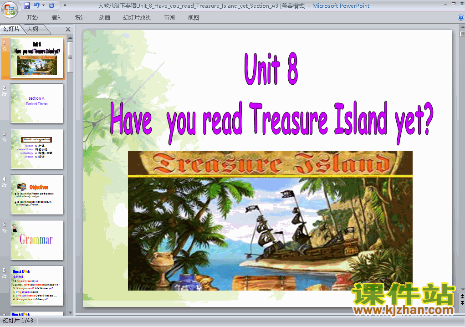Click animation star icon beside slide 4
This screenshot has width=465, height=327.
(4, 185)
